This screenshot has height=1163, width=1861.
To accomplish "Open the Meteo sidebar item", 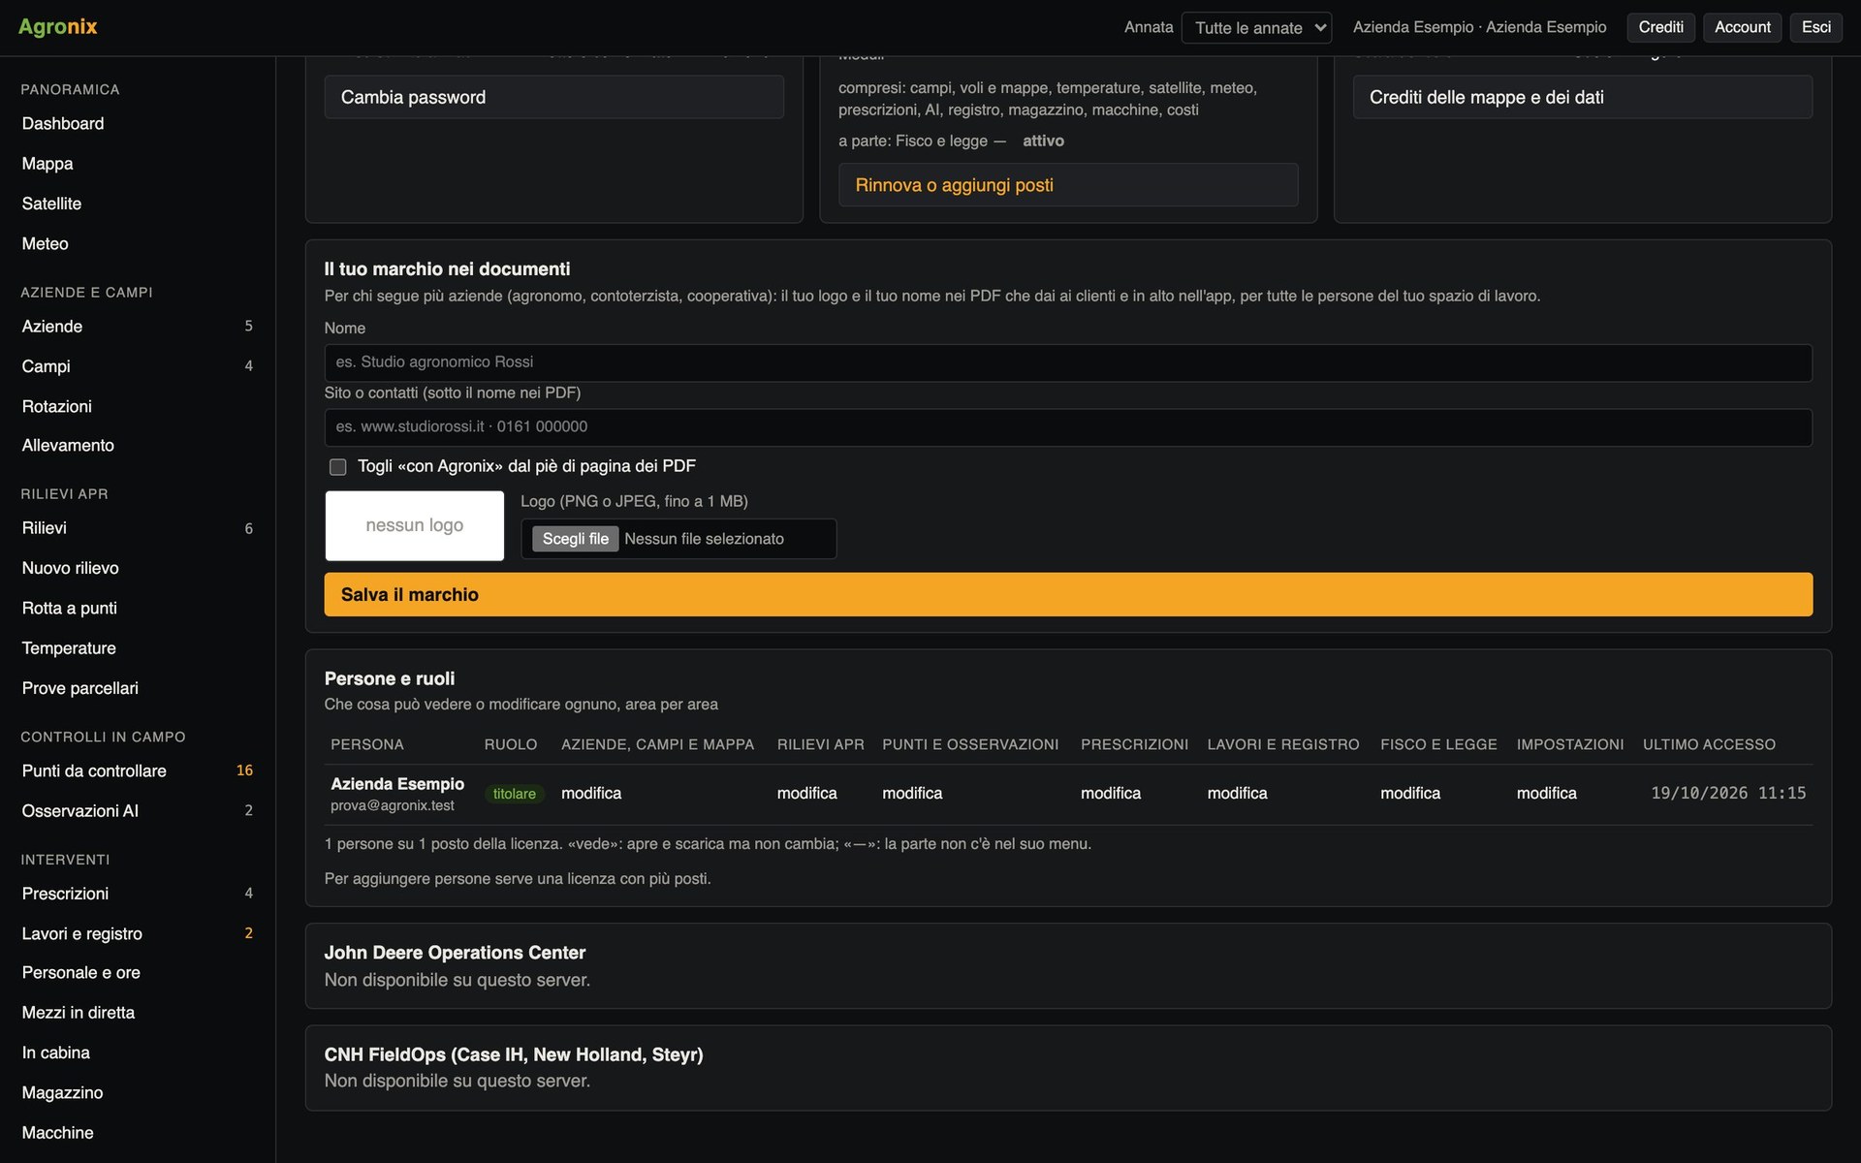I will (138, 243).
